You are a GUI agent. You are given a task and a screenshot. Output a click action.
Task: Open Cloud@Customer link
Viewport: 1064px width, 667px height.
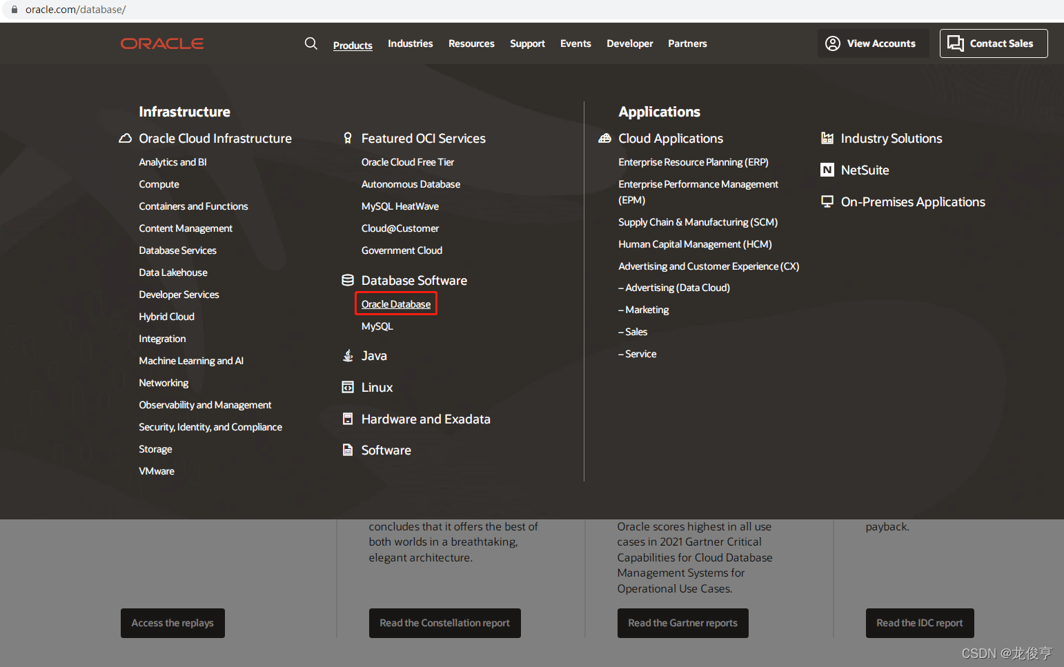pos(400,228)
